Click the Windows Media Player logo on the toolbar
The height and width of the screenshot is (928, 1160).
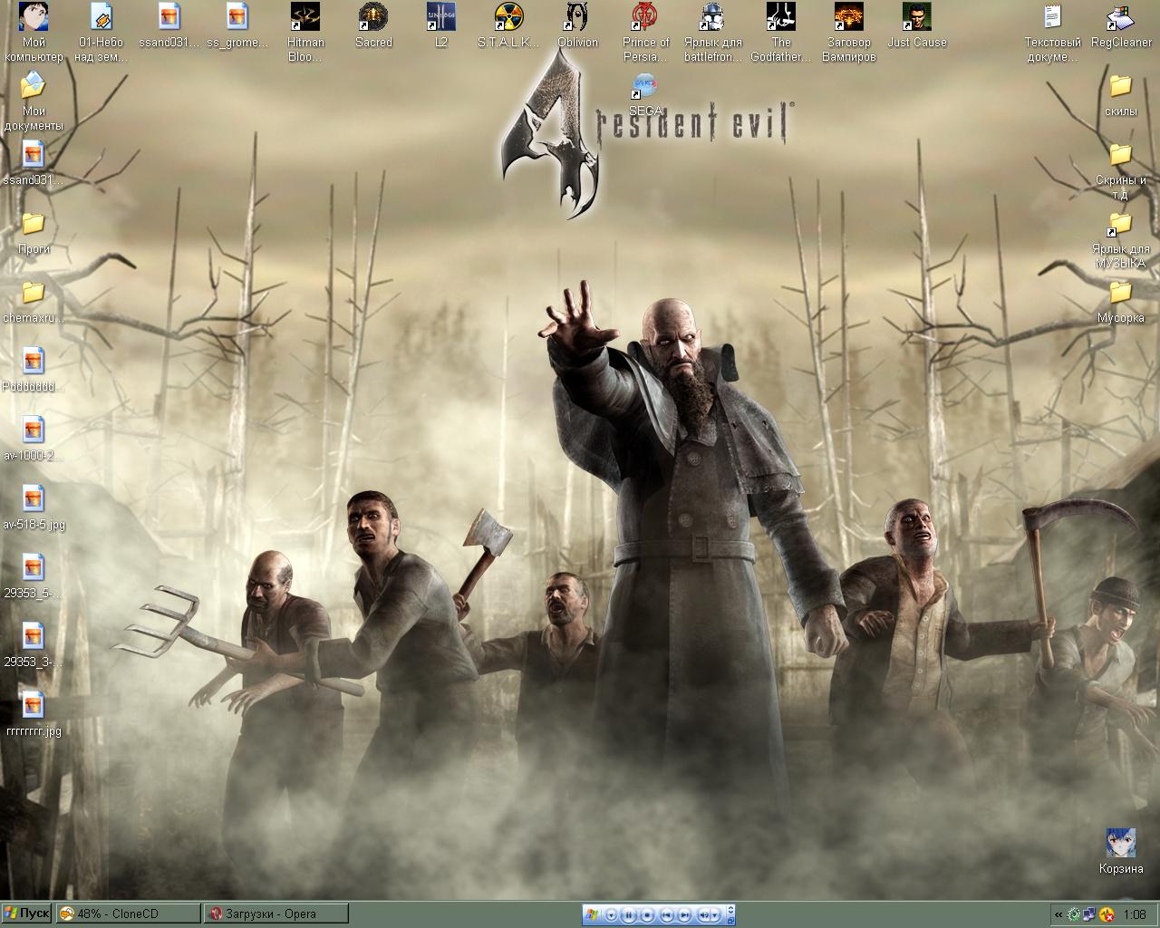pyautogui.click(x=592, y=914)
